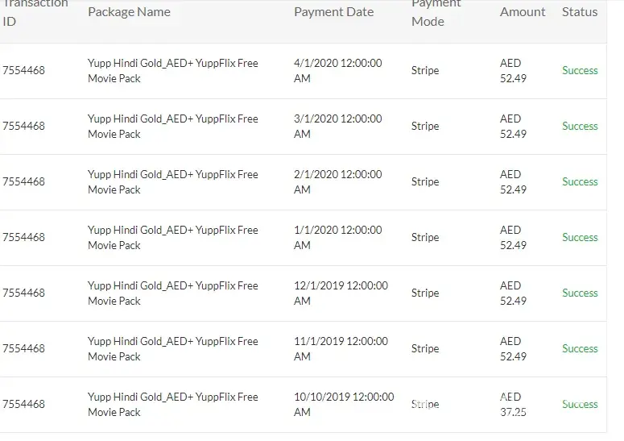
Task: Click AED 52.49 amount in the 12/1/2019 row
Action: click(513, 293)
